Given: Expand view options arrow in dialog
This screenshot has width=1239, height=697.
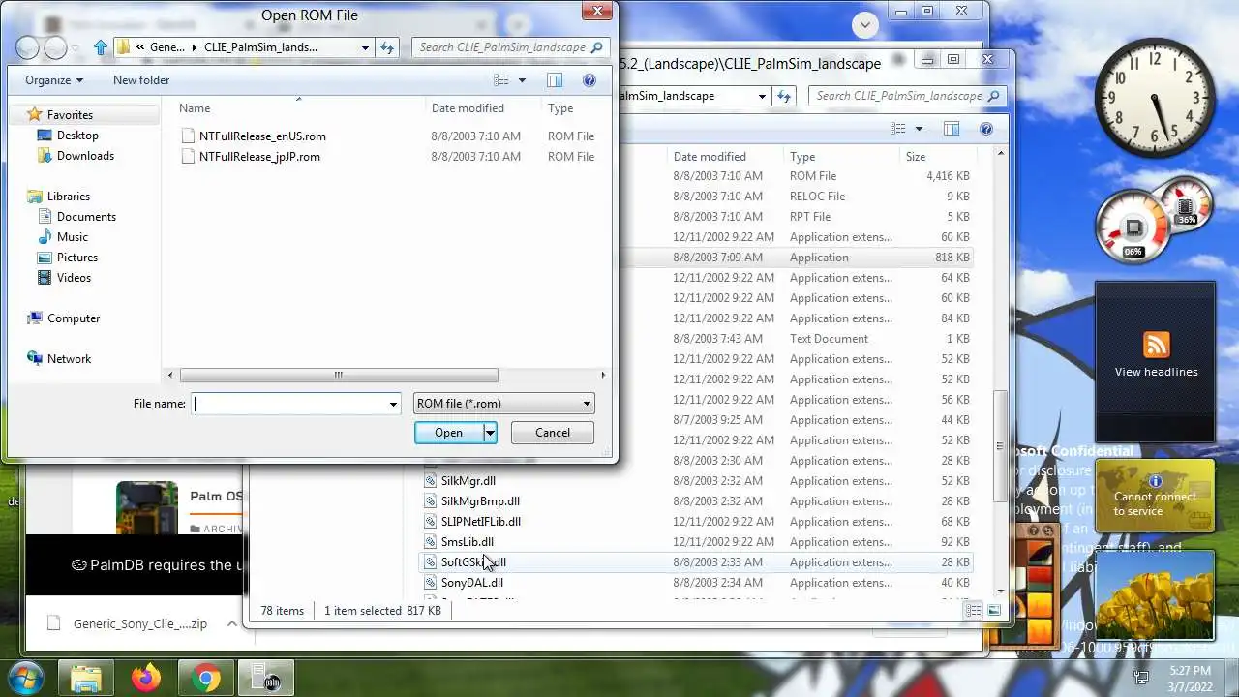Looking at the screenshot, I should pyautogui.click(x=523, y=80).
